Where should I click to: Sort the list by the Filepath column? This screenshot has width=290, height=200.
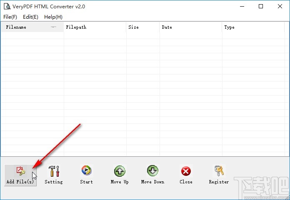coord(95,27)
